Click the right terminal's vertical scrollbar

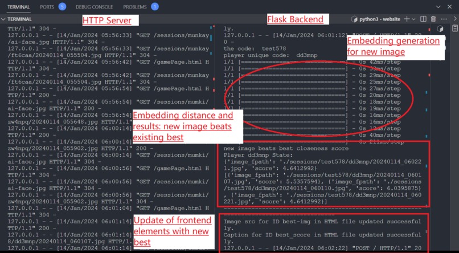pos(429,138)
